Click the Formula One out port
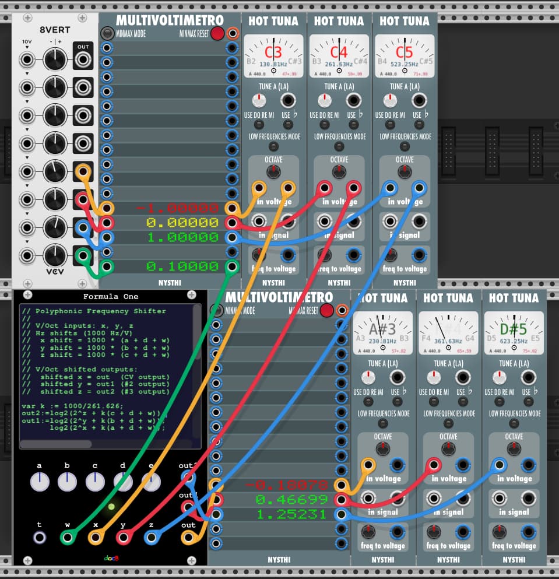 point(188,537)
